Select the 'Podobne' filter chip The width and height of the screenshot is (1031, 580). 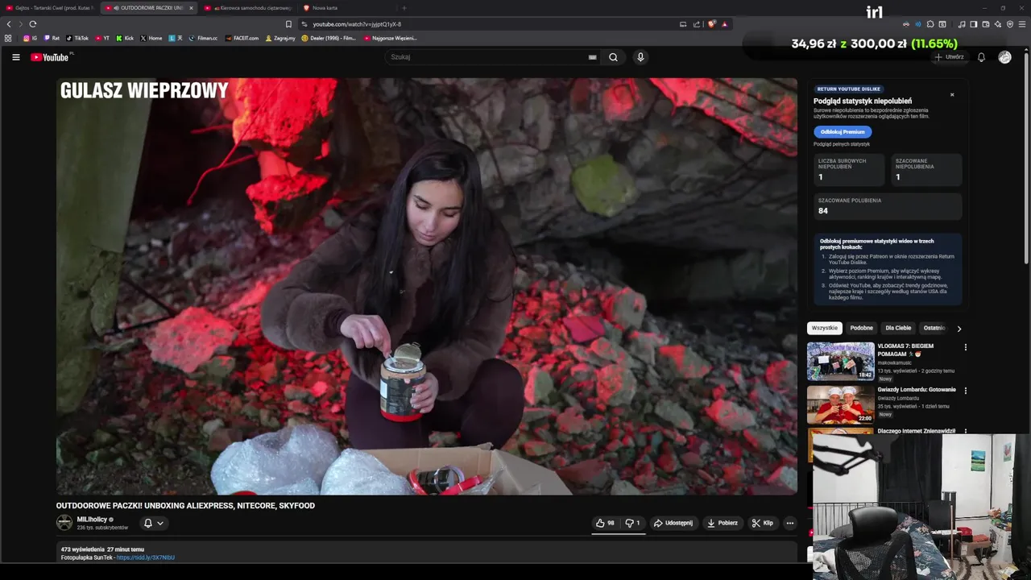(x=861, y=328)
